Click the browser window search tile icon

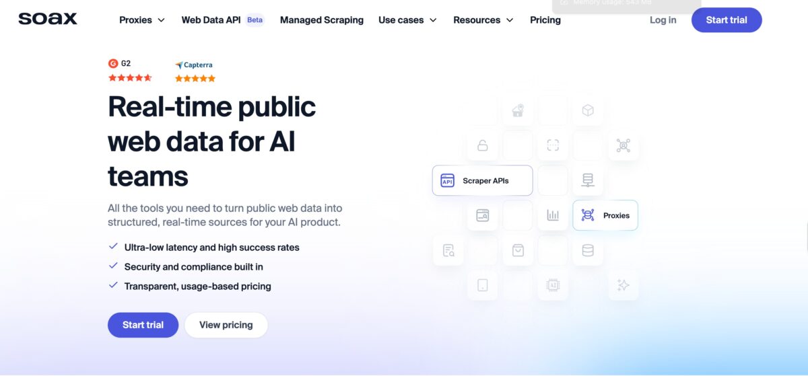(x=482, y=215)
